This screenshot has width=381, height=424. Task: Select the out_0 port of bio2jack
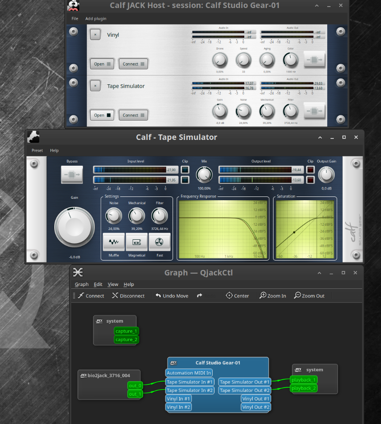click(x=135, y=385)
